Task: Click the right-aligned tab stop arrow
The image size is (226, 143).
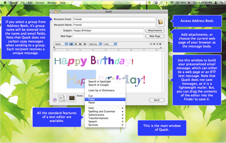Action: (x=157, y=44)
